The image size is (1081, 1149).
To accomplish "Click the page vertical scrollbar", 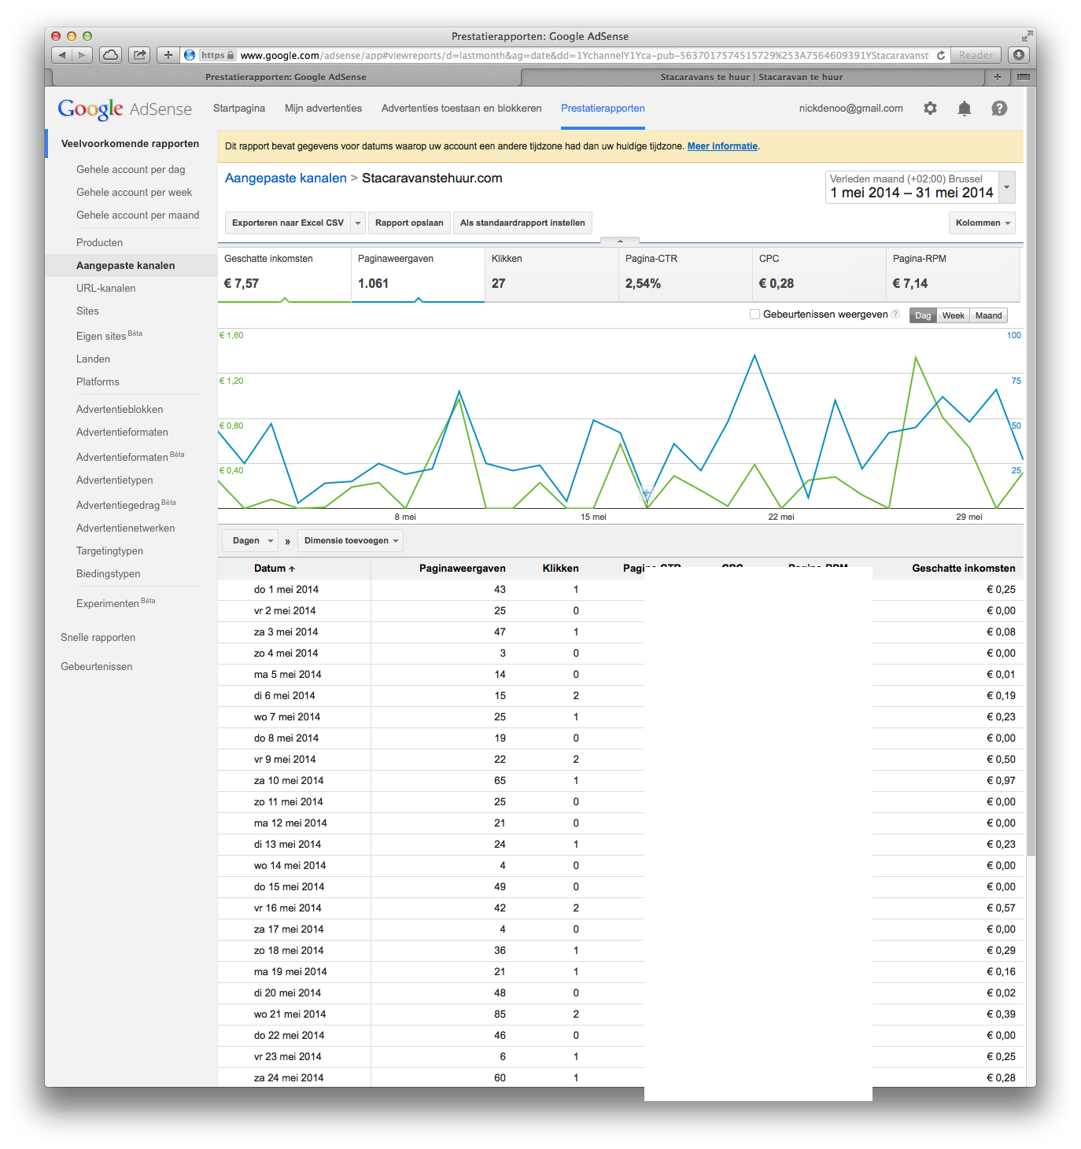I will coord(1031,472).
